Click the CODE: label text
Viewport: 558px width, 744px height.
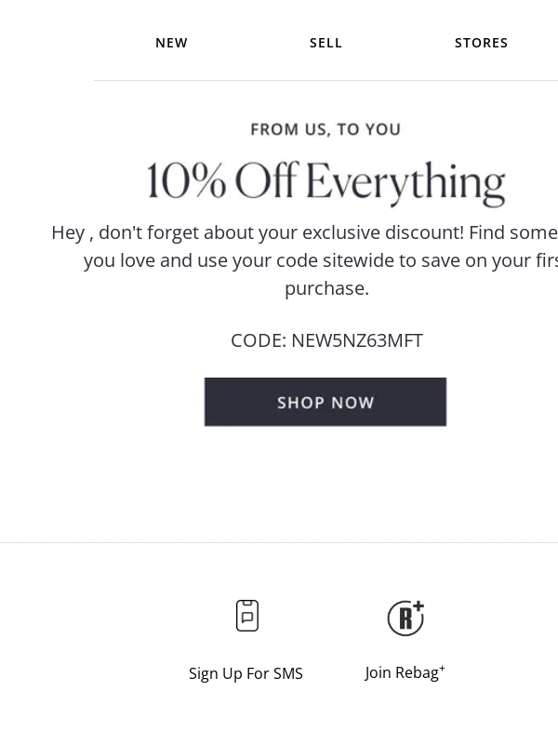tap(259, 340)
